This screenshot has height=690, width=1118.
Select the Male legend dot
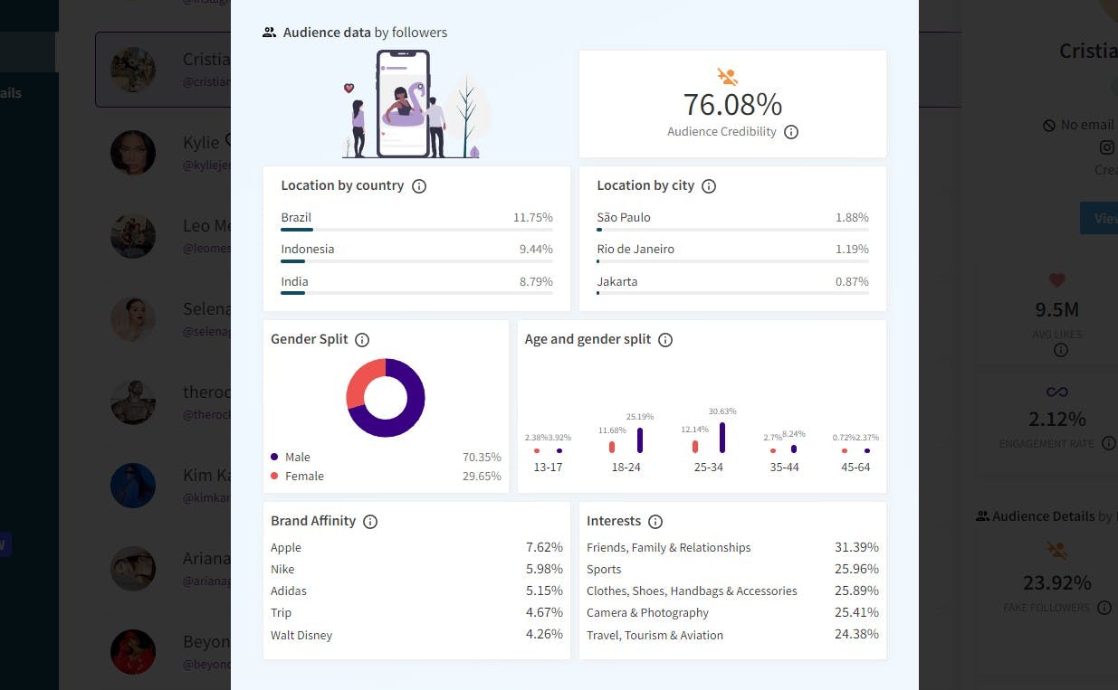pyautogui.click(x=274, y=457)
